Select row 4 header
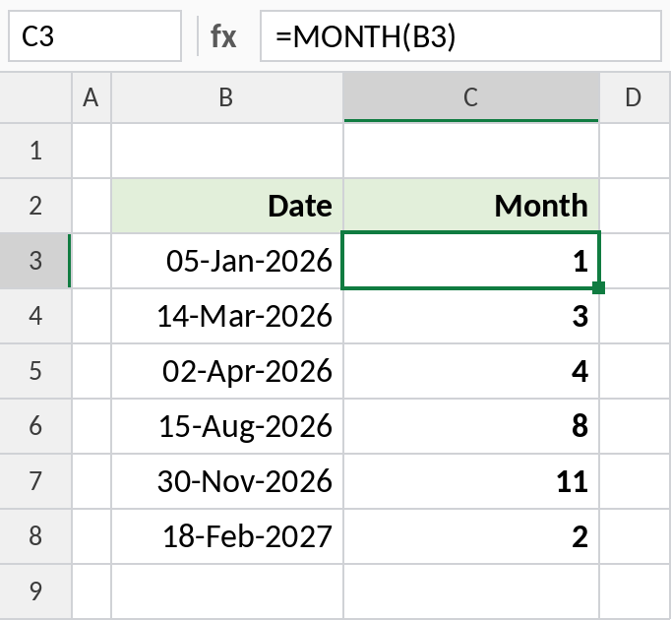This screenshot has height=620, width=671. point(35,316)
